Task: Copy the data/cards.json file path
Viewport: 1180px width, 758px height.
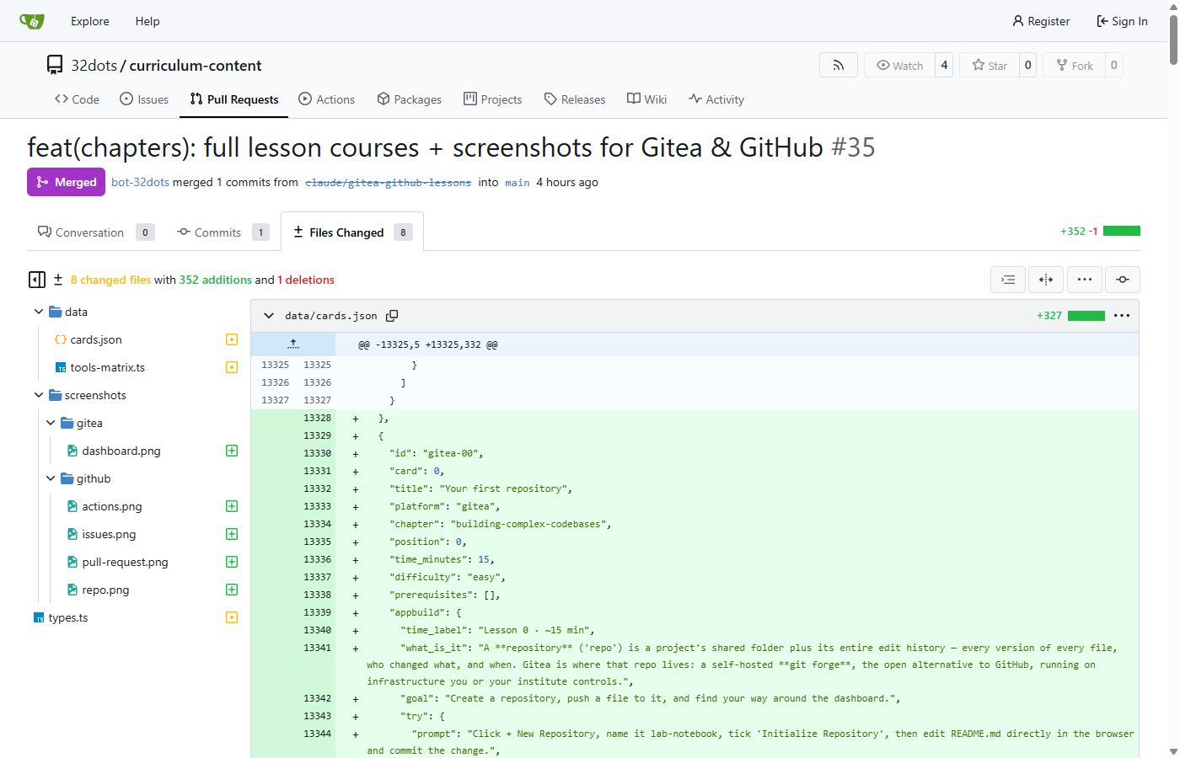Action: point(392,316)
